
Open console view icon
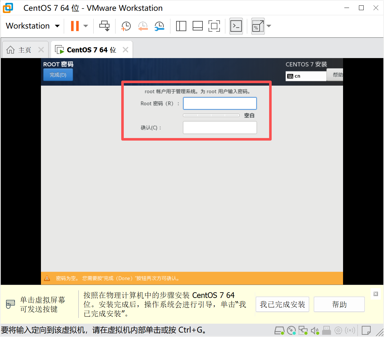236,26
